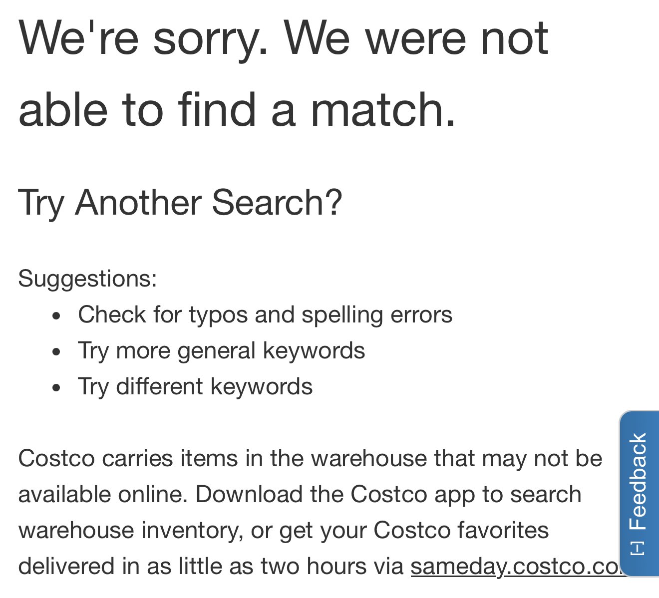Click "Check for typos and spelling errors" suggestion

(265, 314)
